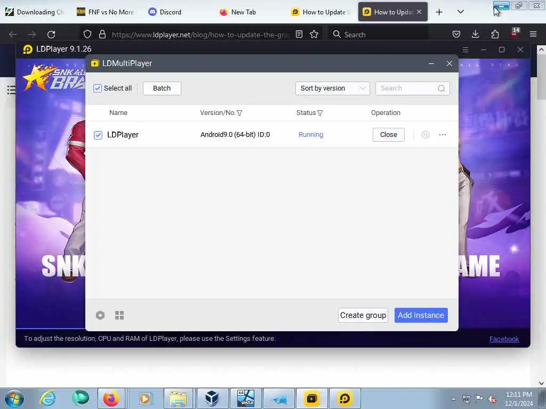
Task: Close the active How to Update tab
Action: coord(419,12)
